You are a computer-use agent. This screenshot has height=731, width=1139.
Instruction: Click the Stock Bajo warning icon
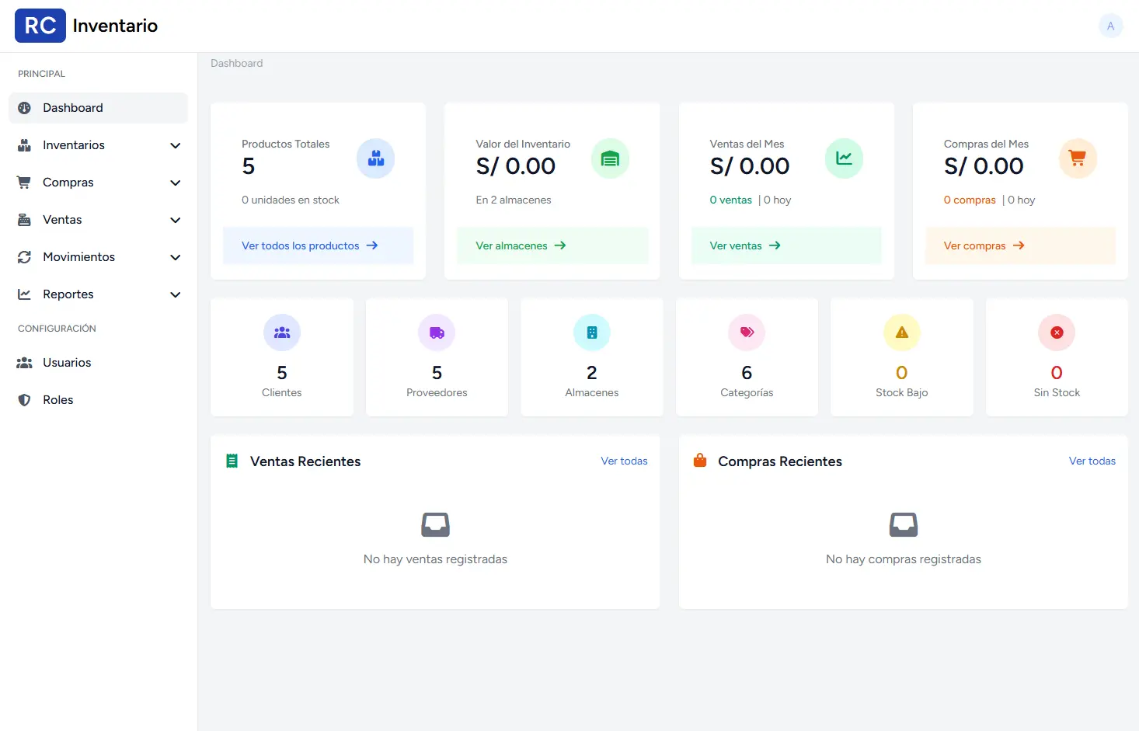click(901, 332)
